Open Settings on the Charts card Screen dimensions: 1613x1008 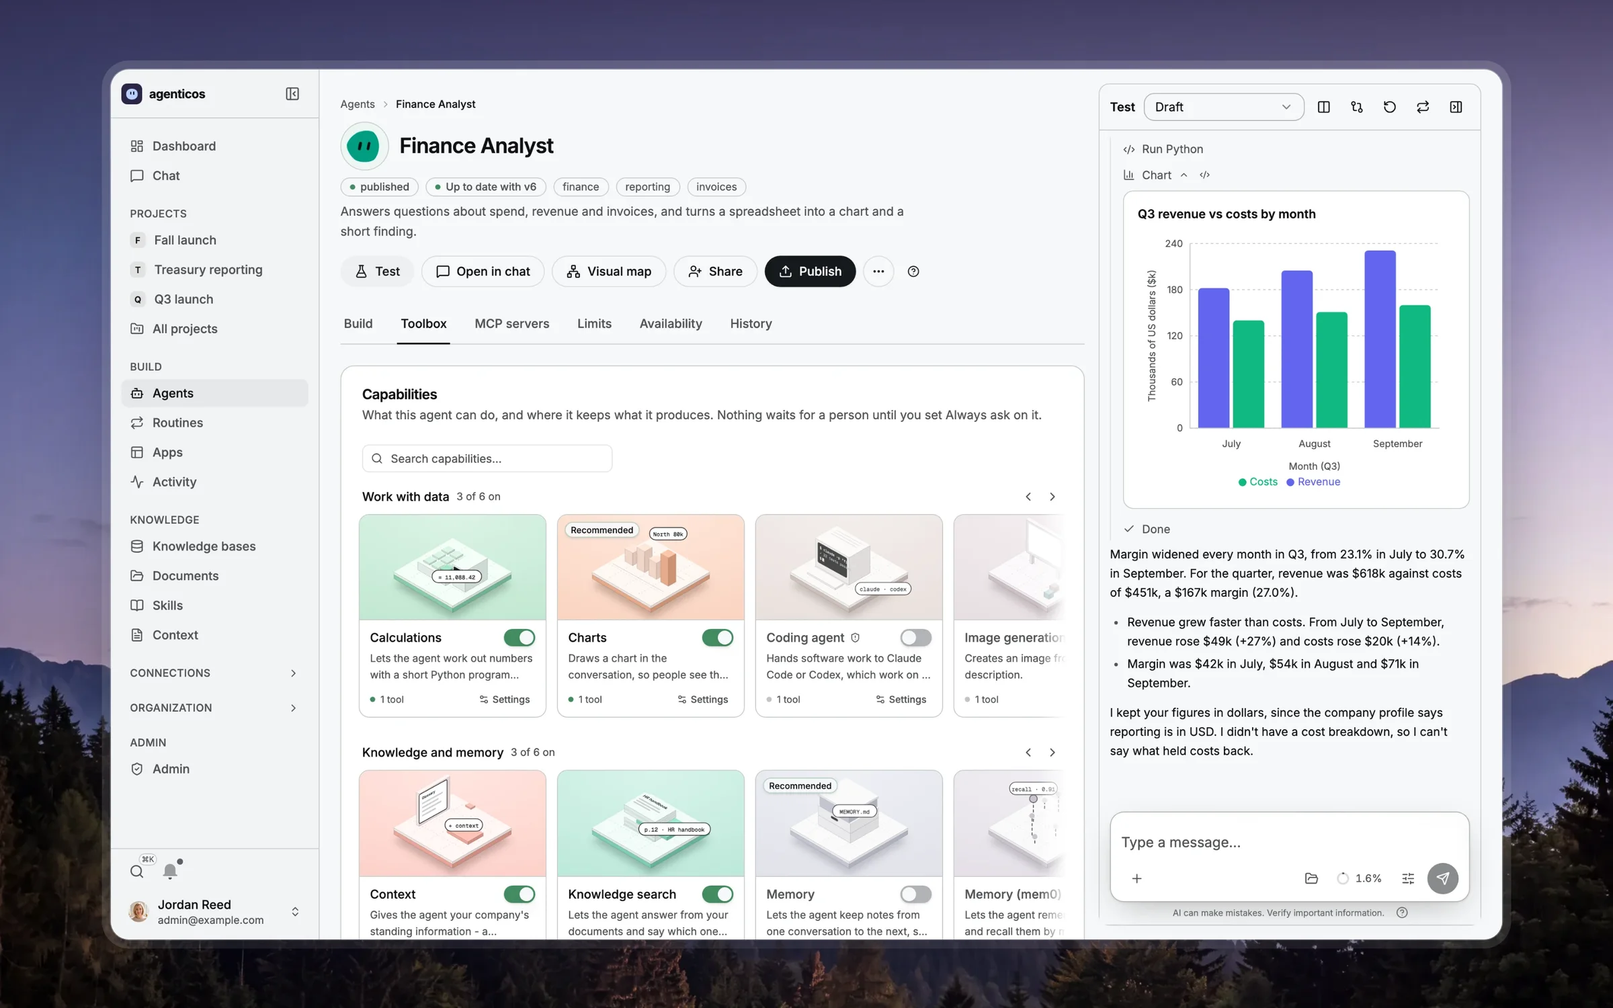703,700
